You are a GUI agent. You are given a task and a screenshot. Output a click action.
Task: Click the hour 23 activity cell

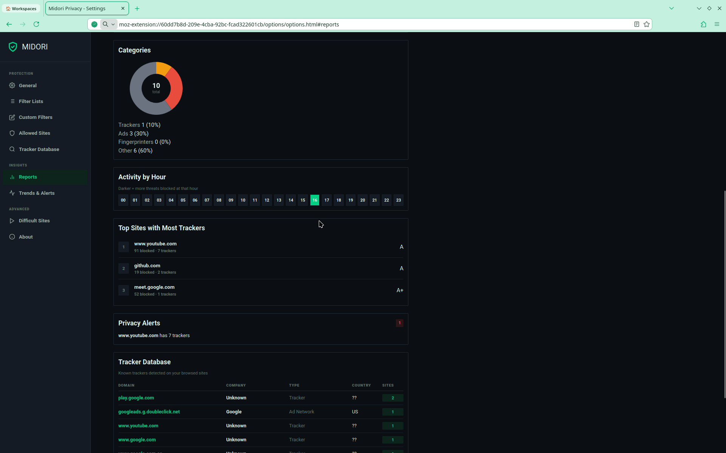(399, 200)
